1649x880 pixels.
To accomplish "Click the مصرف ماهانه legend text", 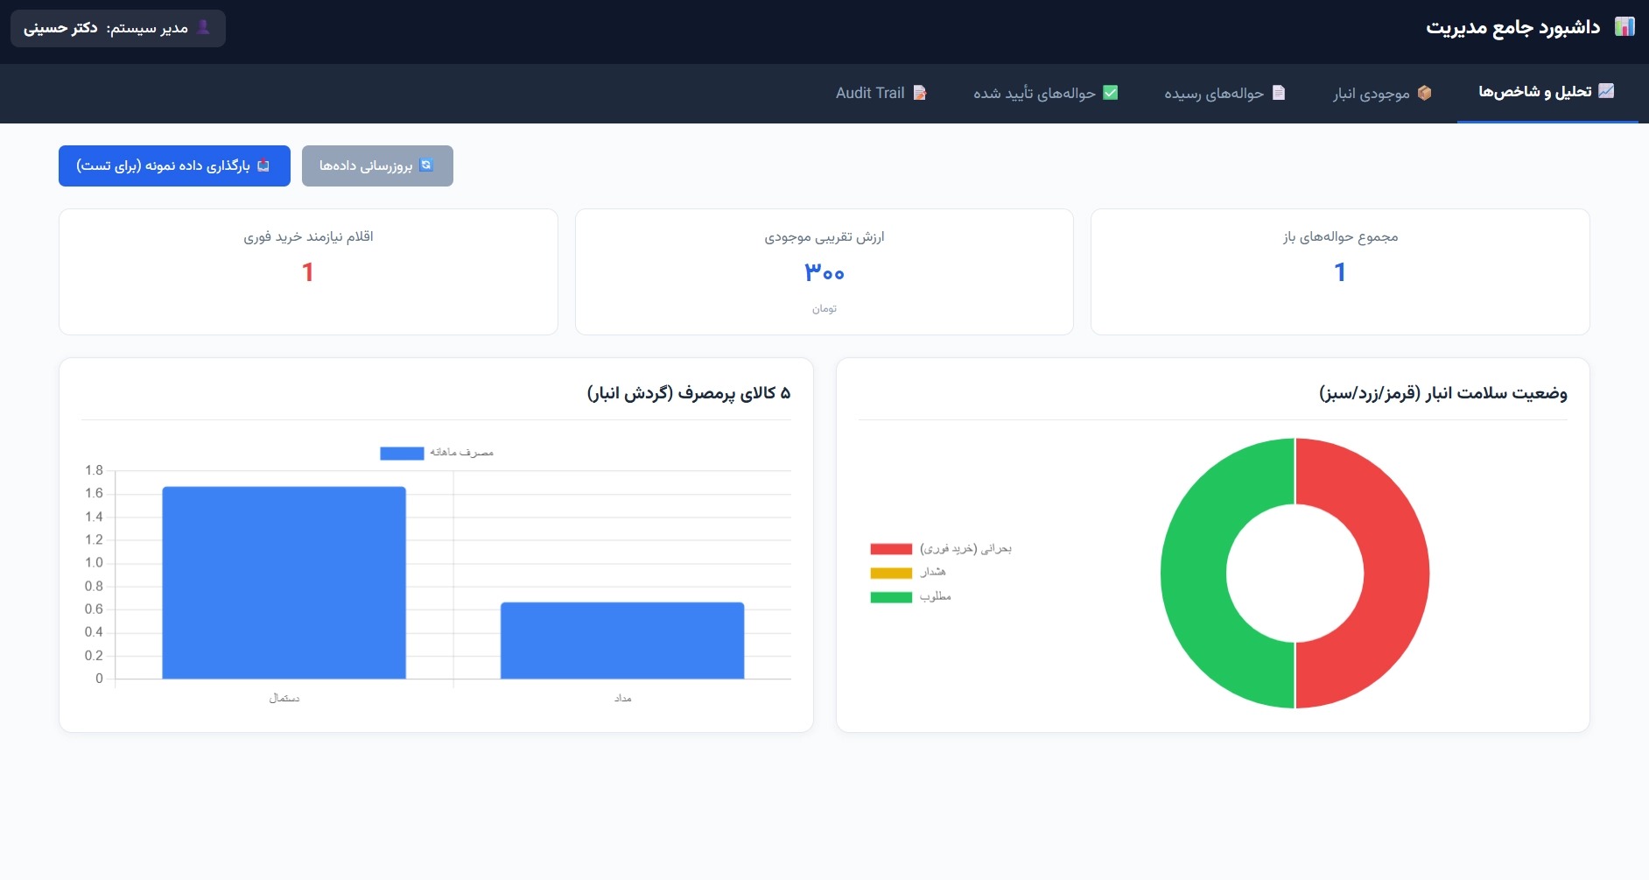I will tap(461, 453).
